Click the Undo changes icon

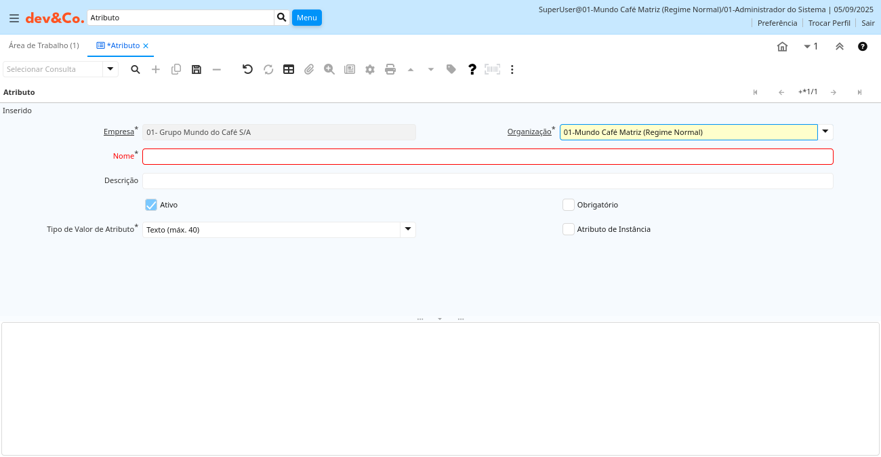pyautogui.click(x=248, y=69)
